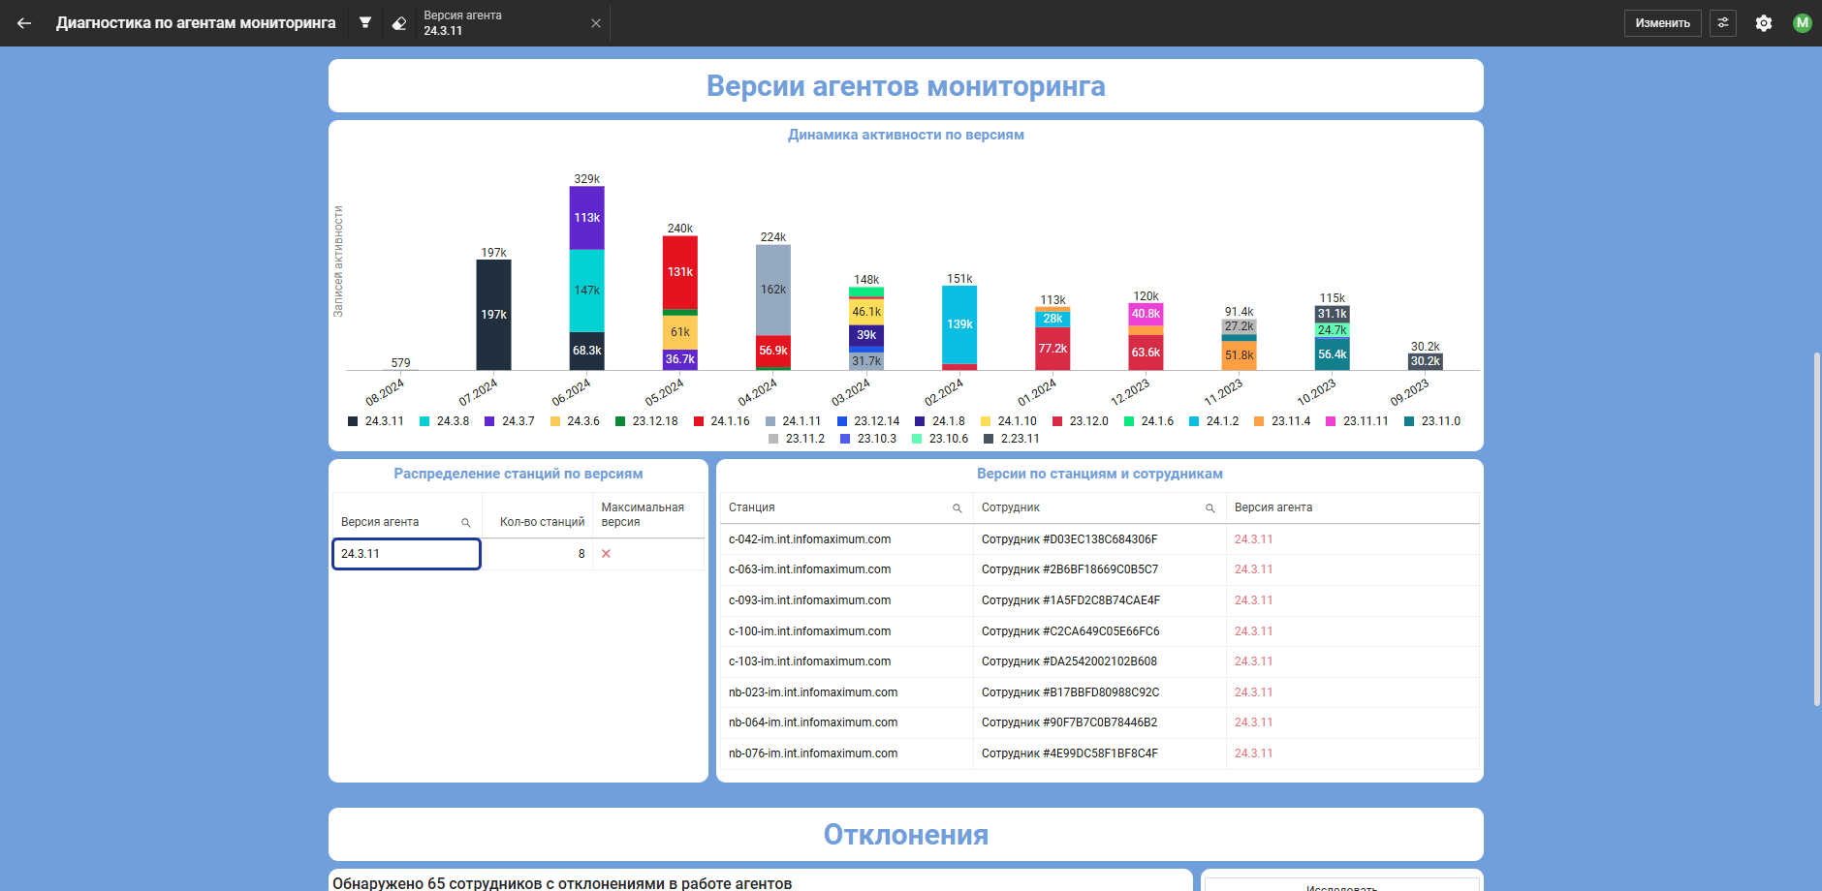Click Версия агента header in stations table
Image resolution: width=1822 pixels, height=891 pixels.
tap(1273, 507)
